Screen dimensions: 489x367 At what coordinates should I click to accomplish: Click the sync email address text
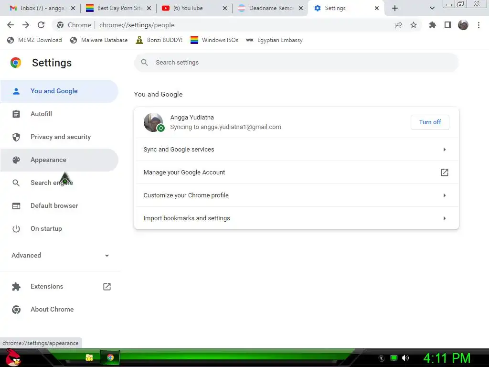click(x=241, y=127)
